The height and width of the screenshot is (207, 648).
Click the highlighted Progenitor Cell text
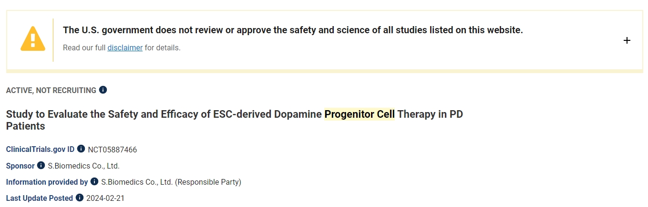click(x=360, y=114)
